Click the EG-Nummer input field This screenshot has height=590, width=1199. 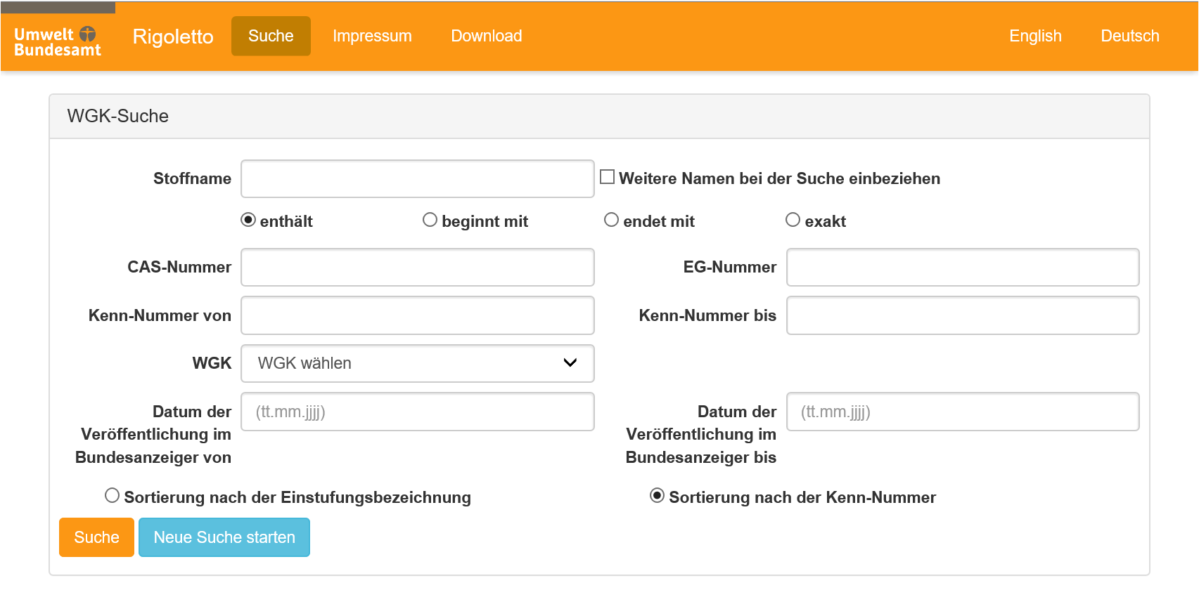962,268
